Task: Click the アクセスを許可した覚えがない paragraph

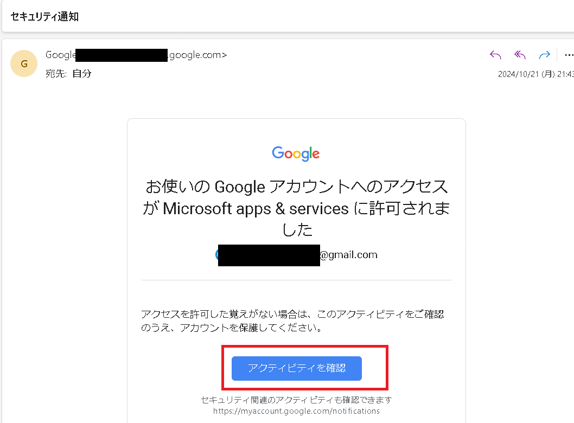Action: tap(292, 321)
